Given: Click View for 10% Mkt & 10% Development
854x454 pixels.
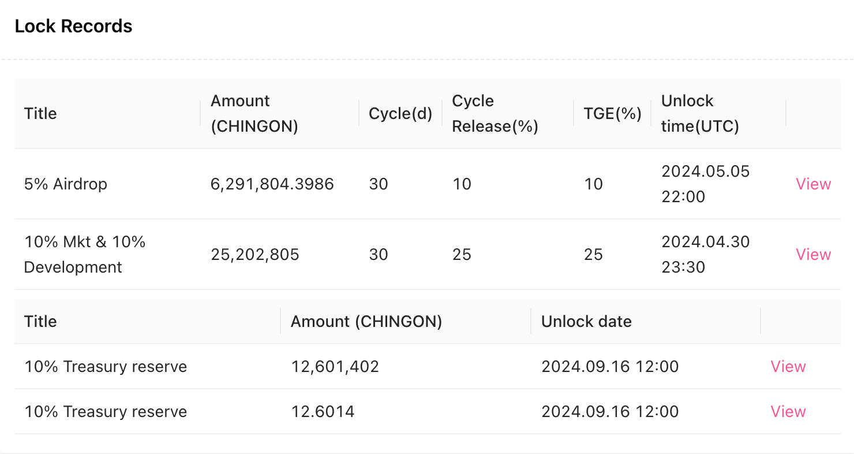Looking at the screenshot, I should pos(813,254).
